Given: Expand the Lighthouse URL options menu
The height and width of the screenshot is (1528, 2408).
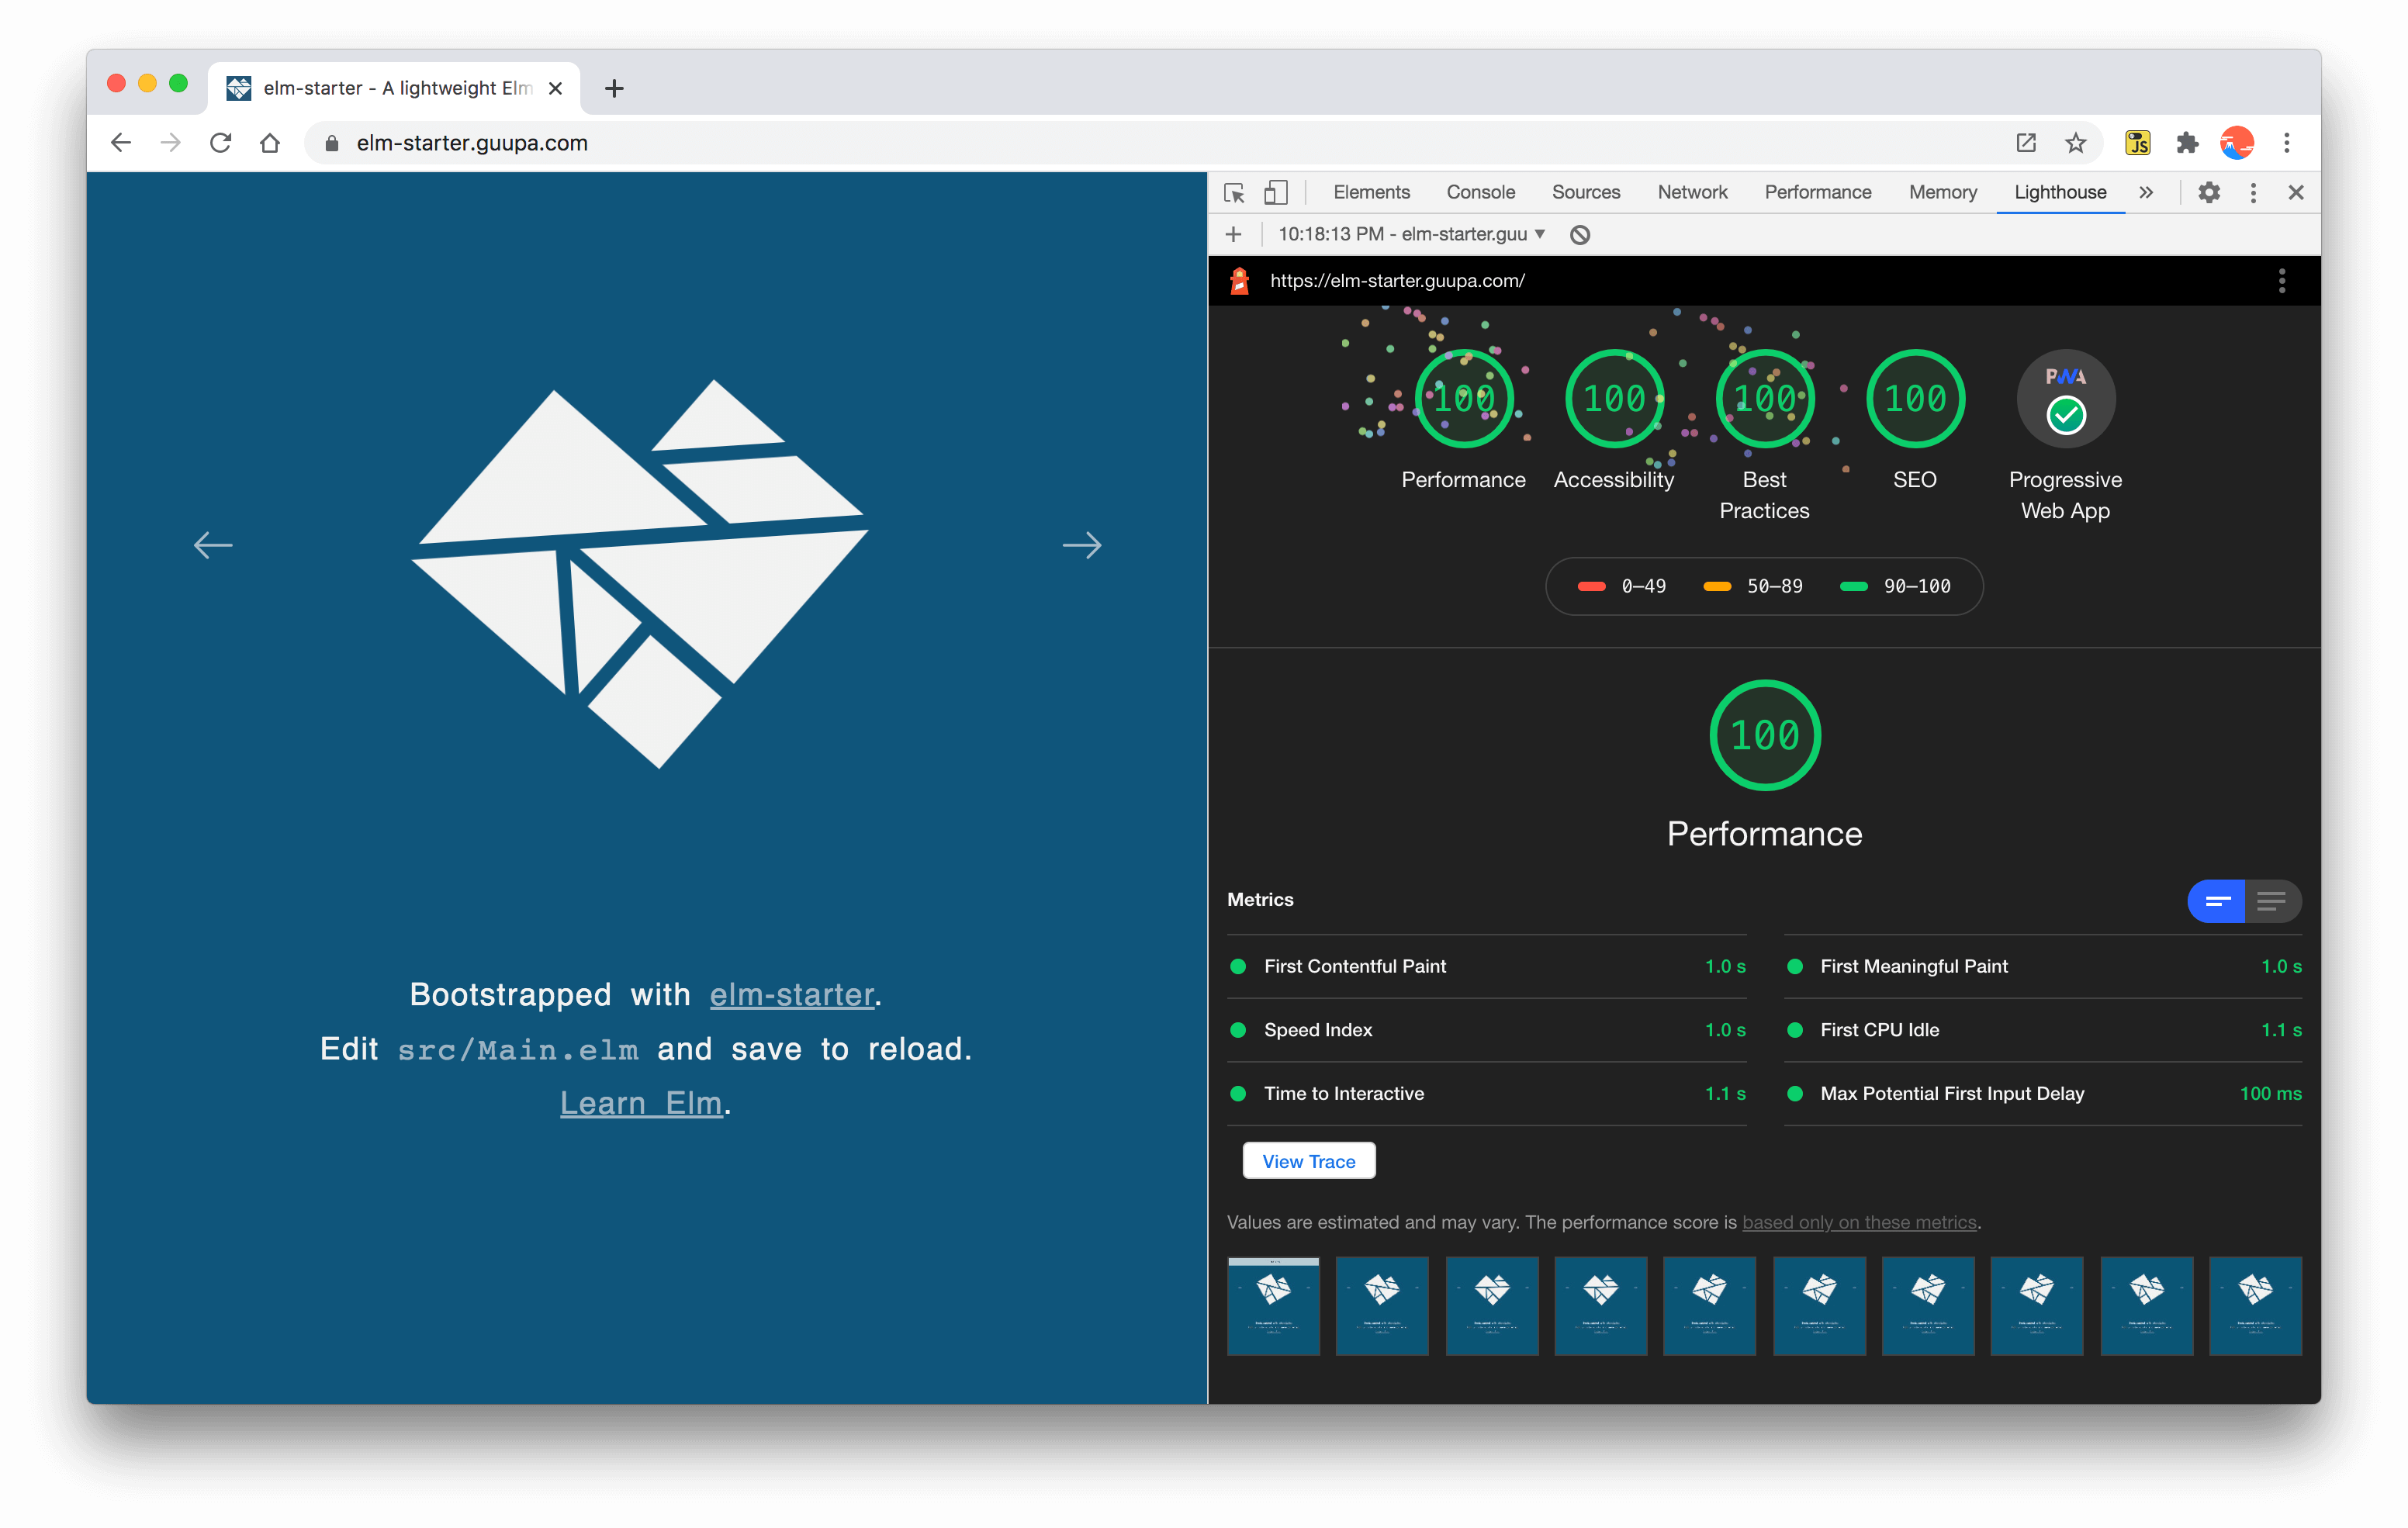Looking at the screenshot, I should 2282,281.
